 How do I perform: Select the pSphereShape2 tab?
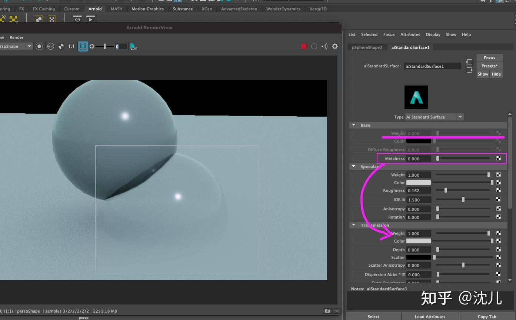point(367,47)
